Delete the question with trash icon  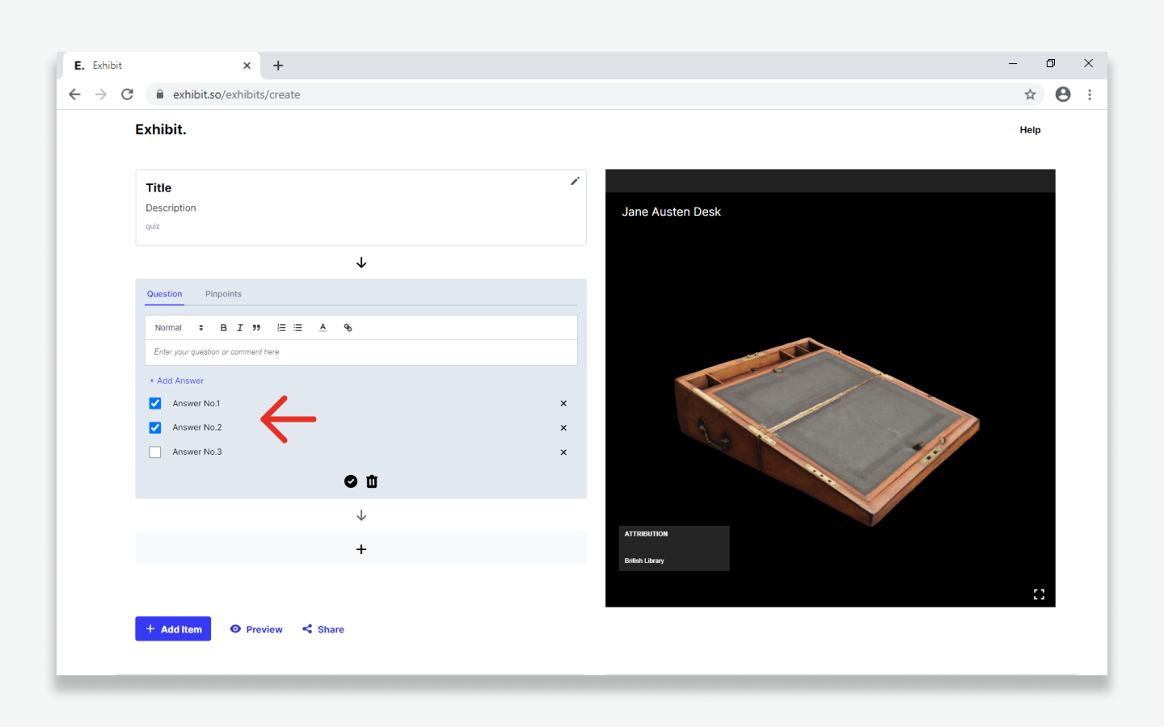(372, 481)
